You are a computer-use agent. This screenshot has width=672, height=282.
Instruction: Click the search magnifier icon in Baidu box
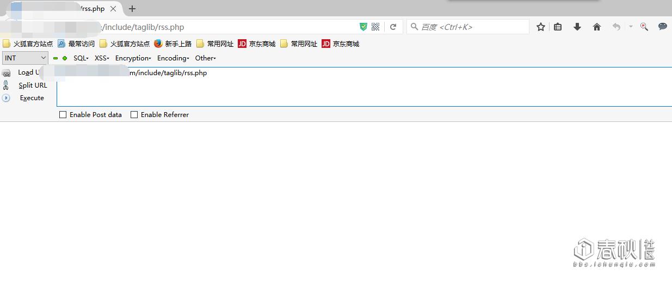415,27
